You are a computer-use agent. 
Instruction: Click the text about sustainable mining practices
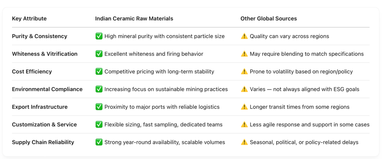(x=166, y=89)
